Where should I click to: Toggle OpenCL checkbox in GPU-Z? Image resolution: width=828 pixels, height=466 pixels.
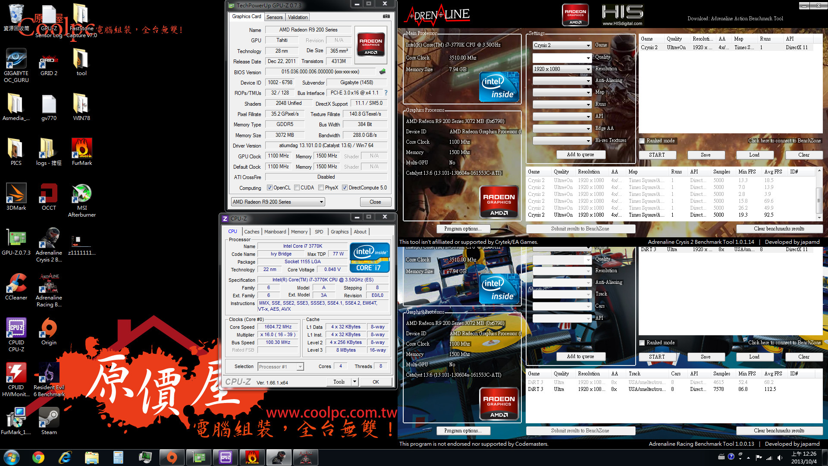coord(270,188)
